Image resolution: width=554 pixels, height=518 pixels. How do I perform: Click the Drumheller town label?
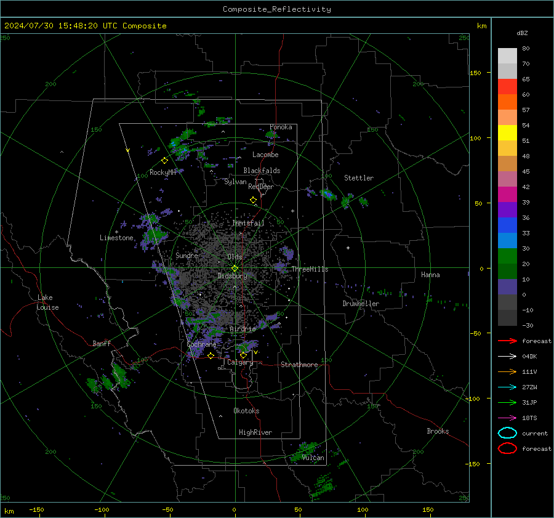pyautogui.click(x=361, y=304)
